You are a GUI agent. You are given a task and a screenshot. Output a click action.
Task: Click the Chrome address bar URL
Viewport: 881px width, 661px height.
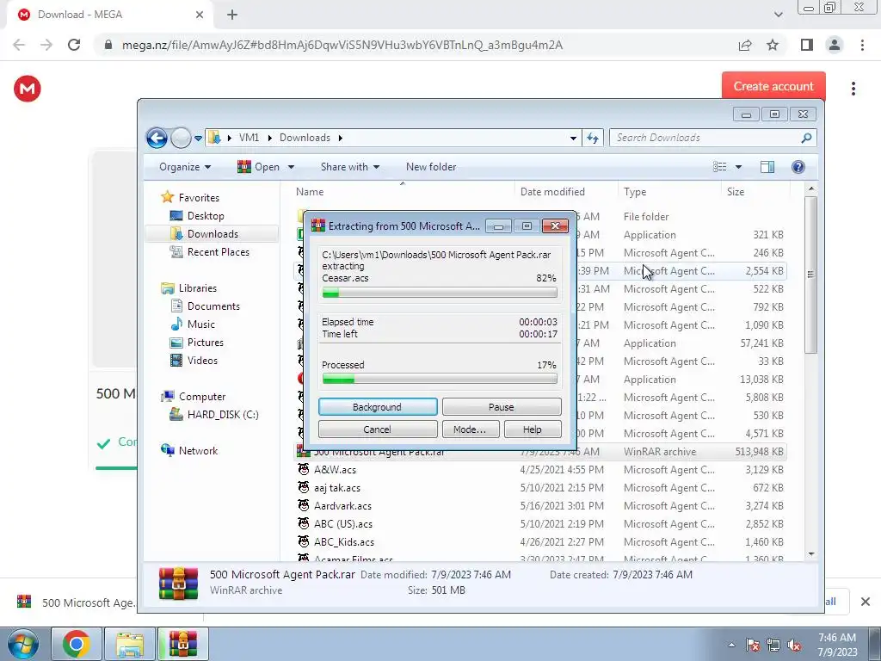342,45
